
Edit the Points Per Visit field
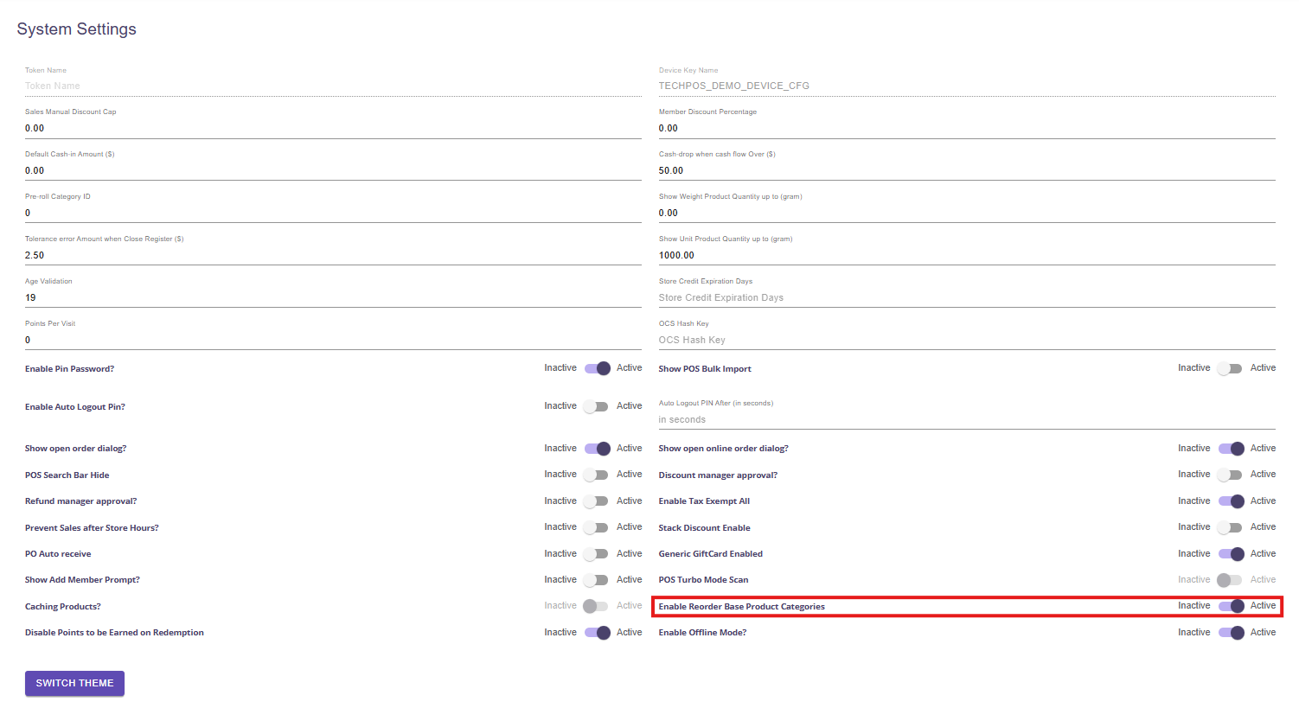333,340
